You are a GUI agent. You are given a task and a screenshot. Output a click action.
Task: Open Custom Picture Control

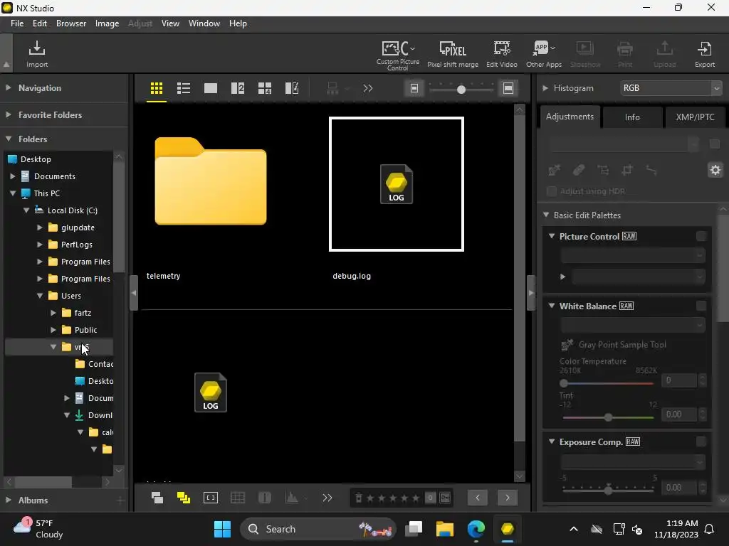(398, 55)
